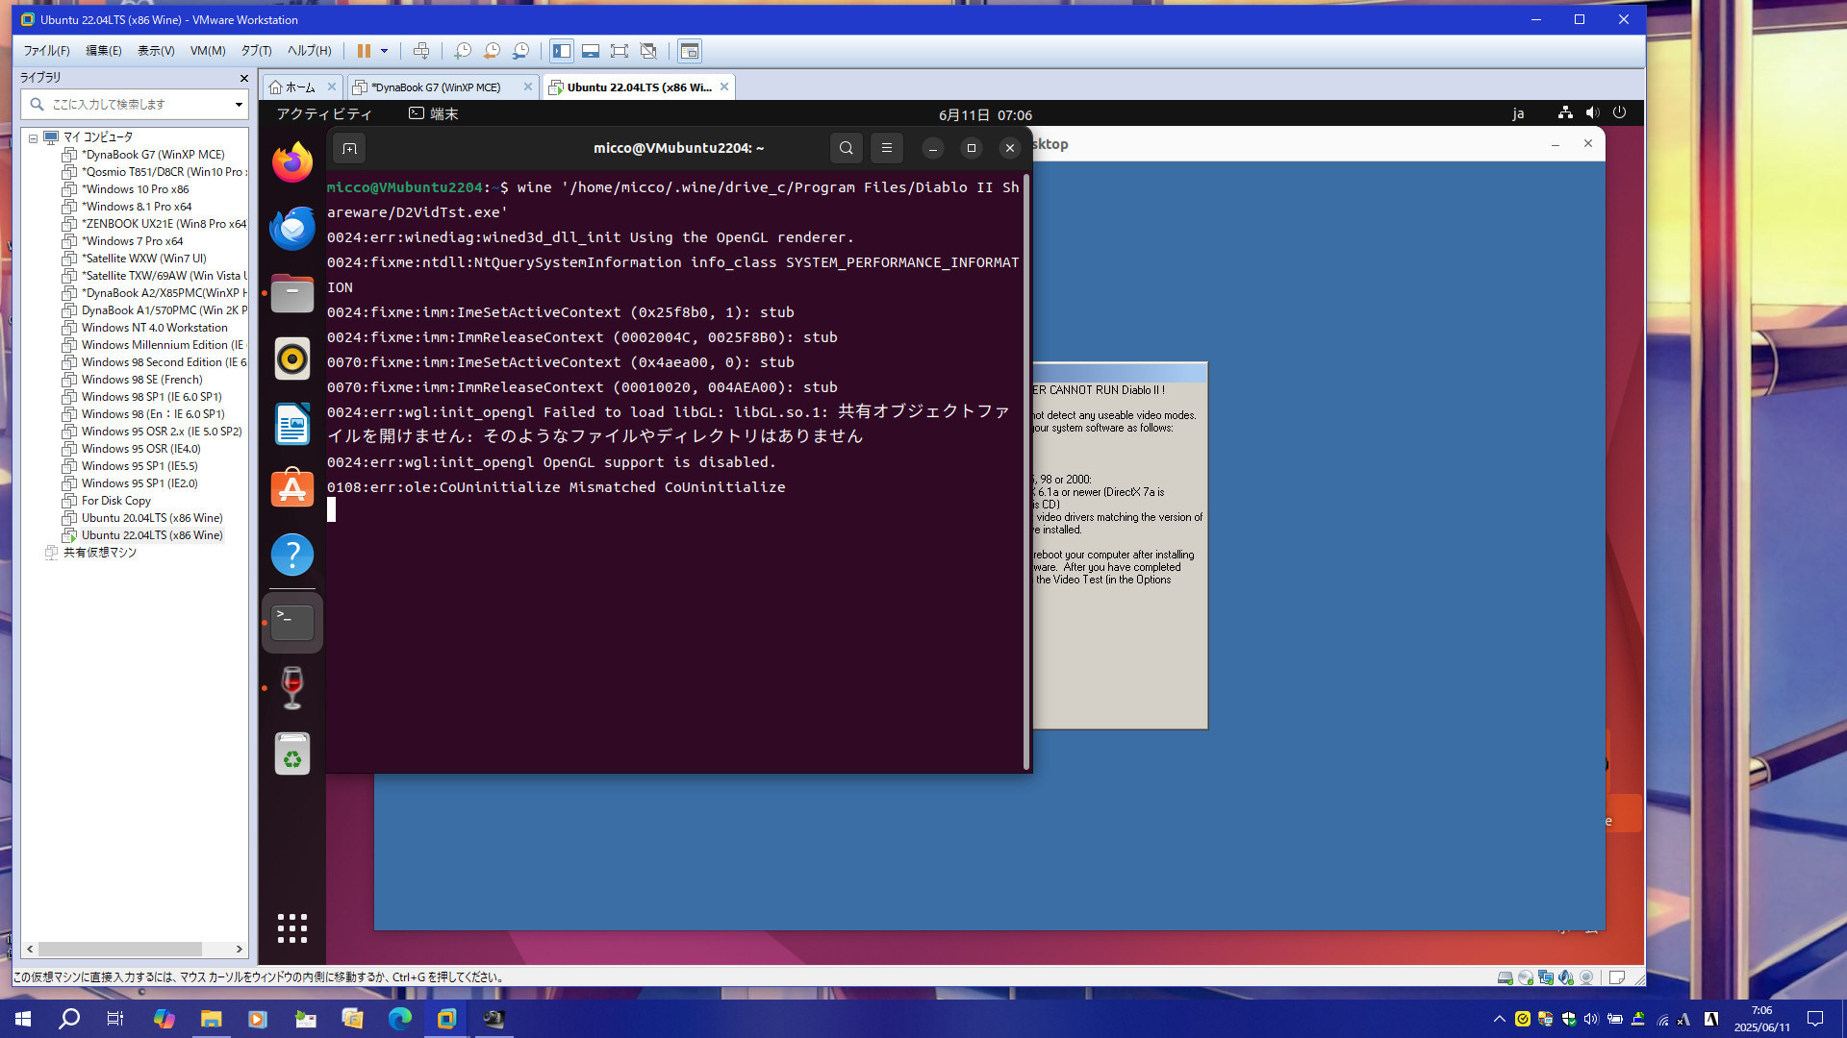1847x1038 pixels.
Task: Open Ubuntu Software from the dock
Action: (x=292, y=489)
